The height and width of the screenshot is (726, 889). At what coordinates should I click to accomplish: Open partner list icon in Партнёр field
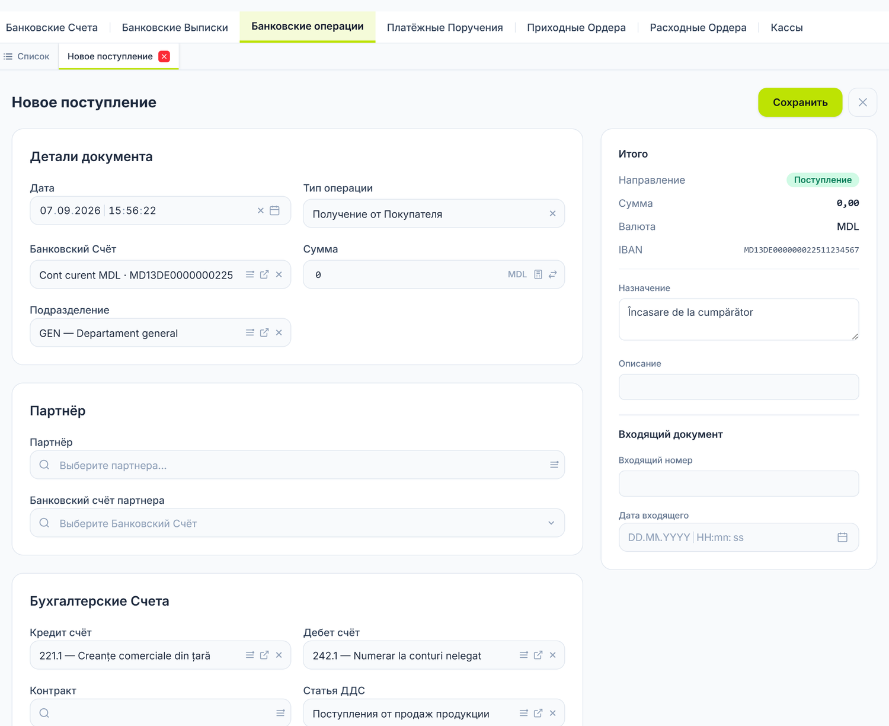pos(554,465)
